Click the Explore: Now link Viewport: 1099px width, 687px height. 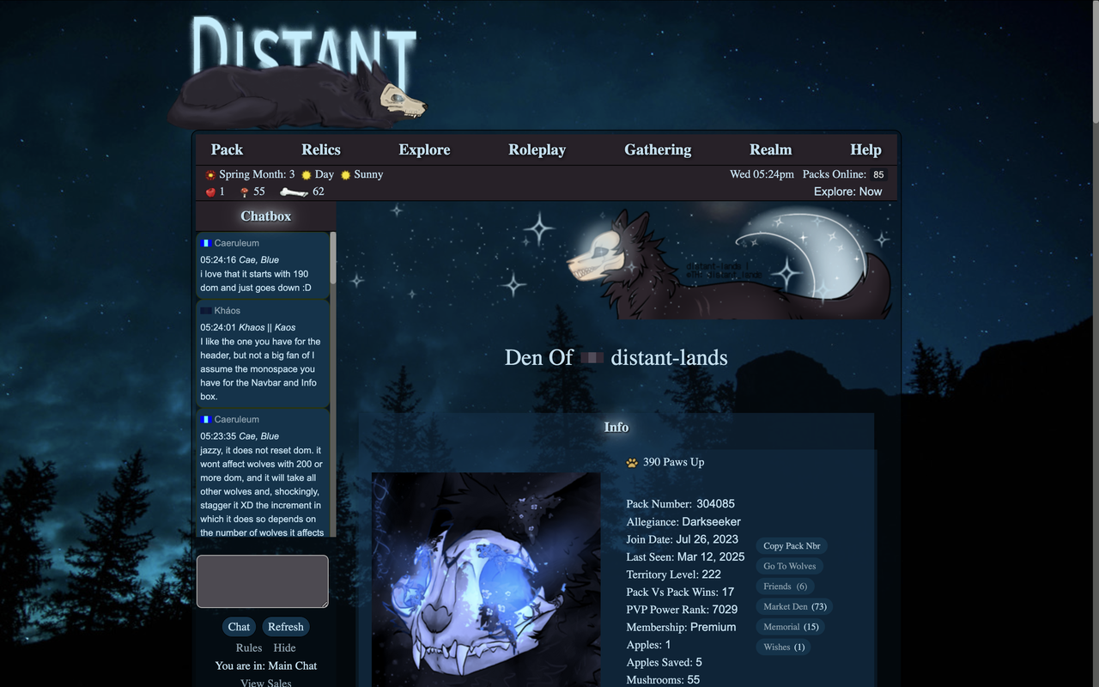tap(847, 192)
